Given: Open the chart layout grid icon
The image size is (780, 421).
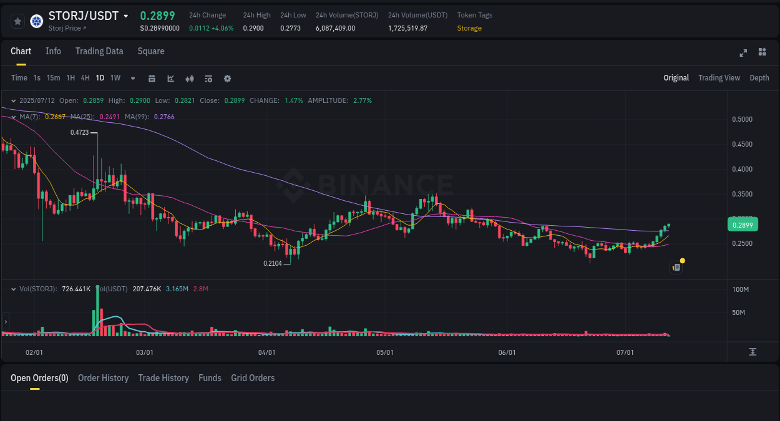Looking at the screenshot, I should [x=762, y=52].
